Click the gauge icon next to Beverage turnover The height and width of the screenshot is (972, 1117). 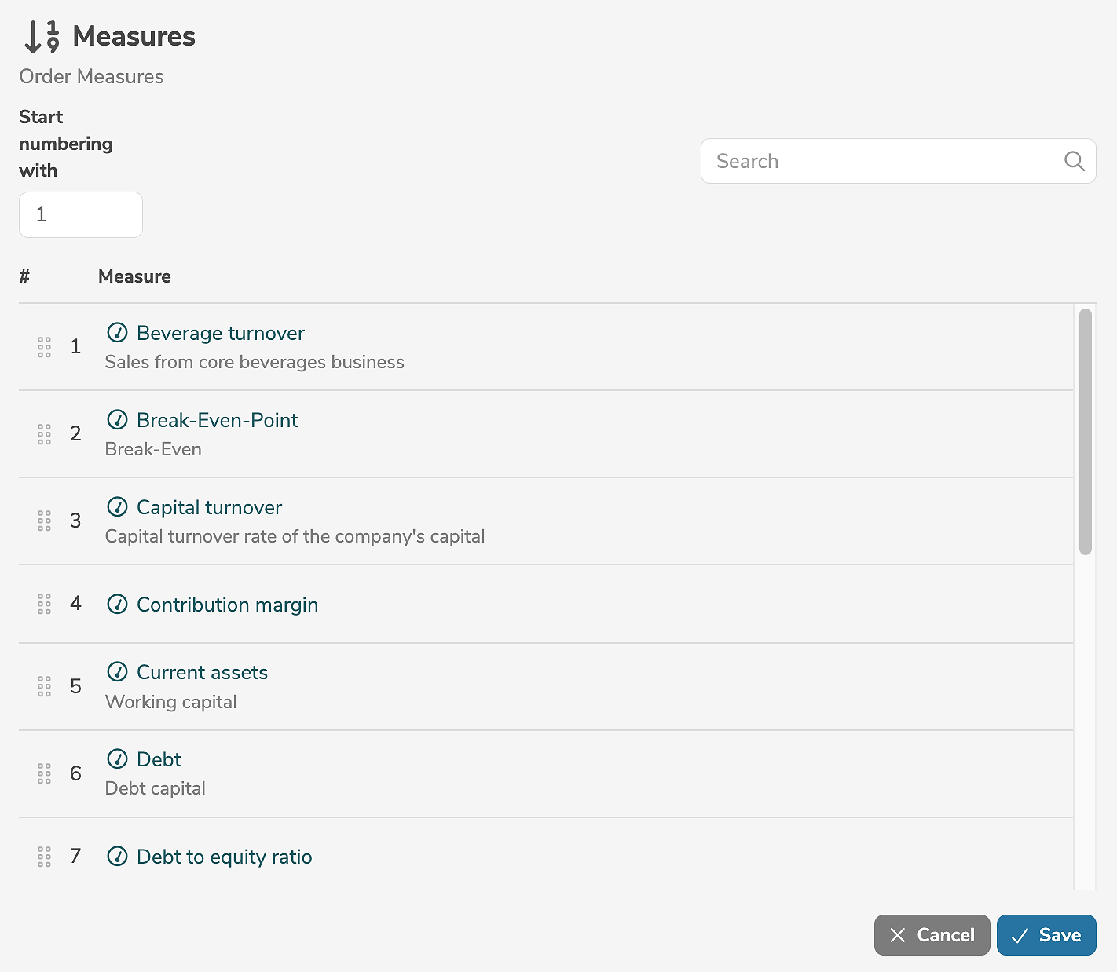tap(117, 333)
